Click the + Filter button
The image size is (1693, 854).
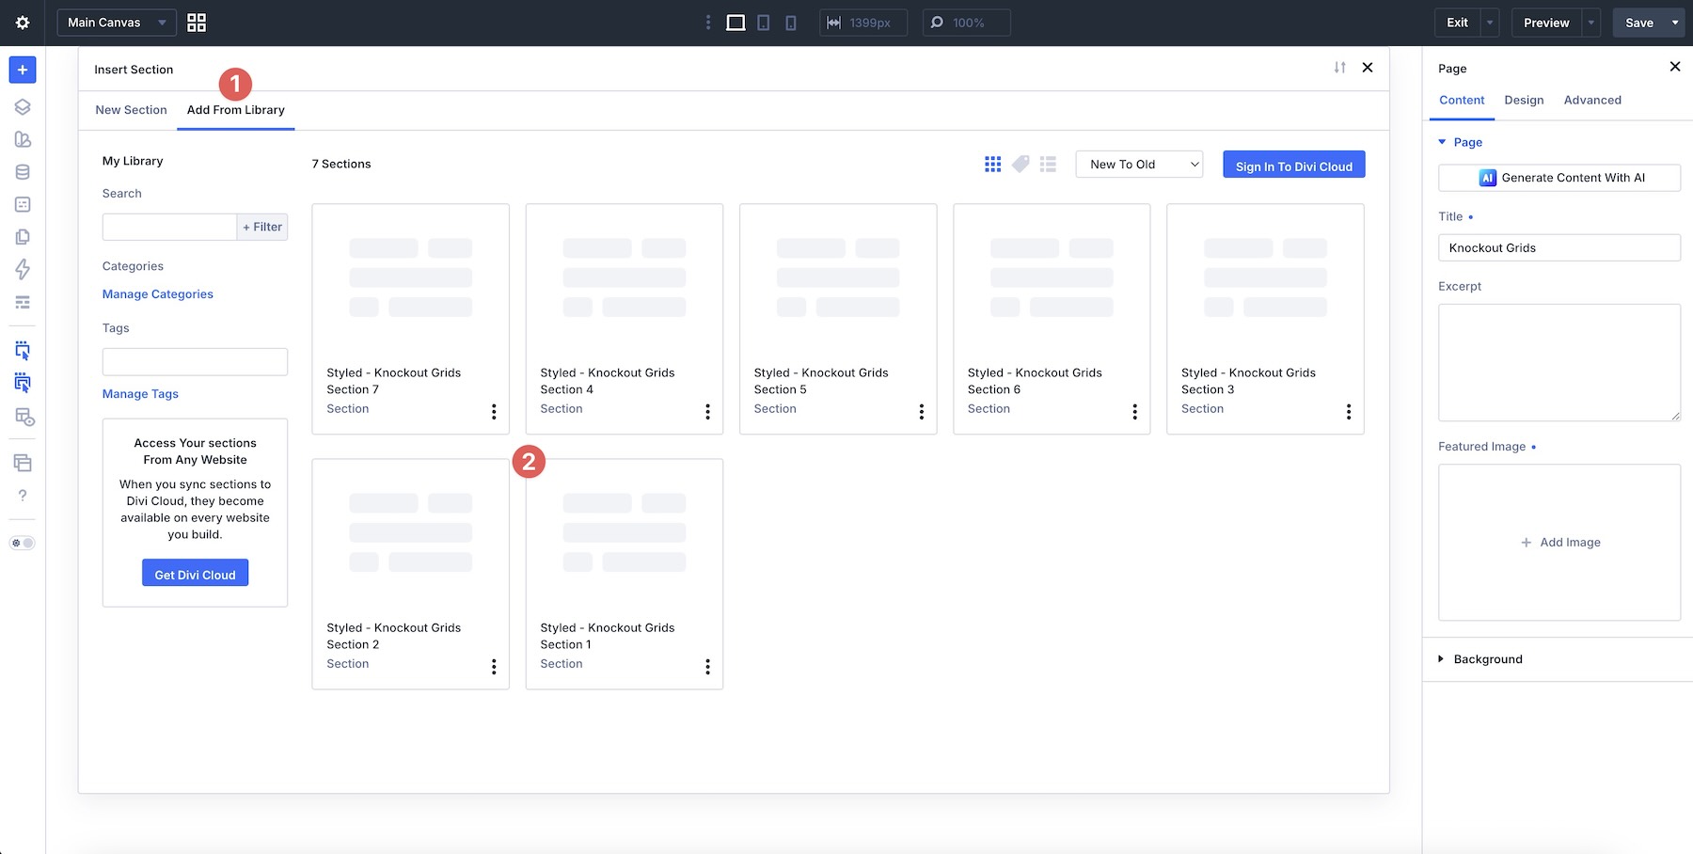click(x=262, y=227)
